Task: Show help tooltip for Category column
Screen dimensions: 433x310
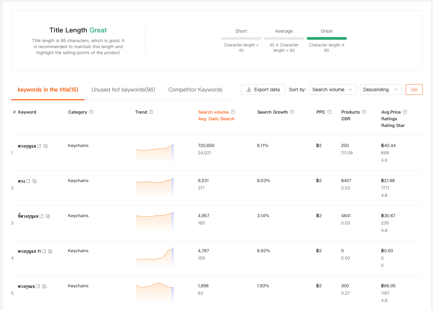Action: [x=91, y=112]
